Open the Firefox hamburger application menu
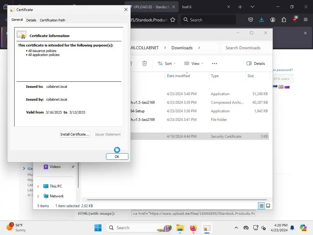Viewport: 313px width, 235px height. [x=306, y=20]
